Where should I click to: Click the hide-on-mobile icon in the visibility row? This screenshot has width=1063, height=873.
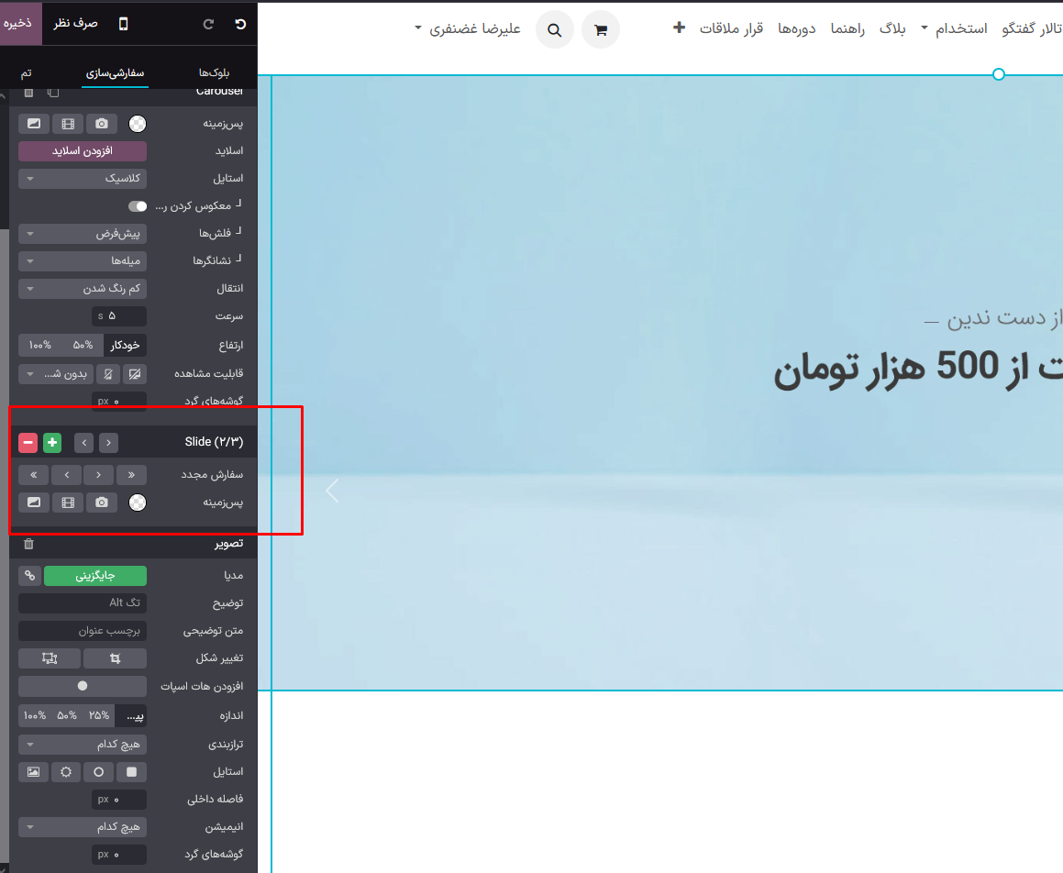(108, 373)
